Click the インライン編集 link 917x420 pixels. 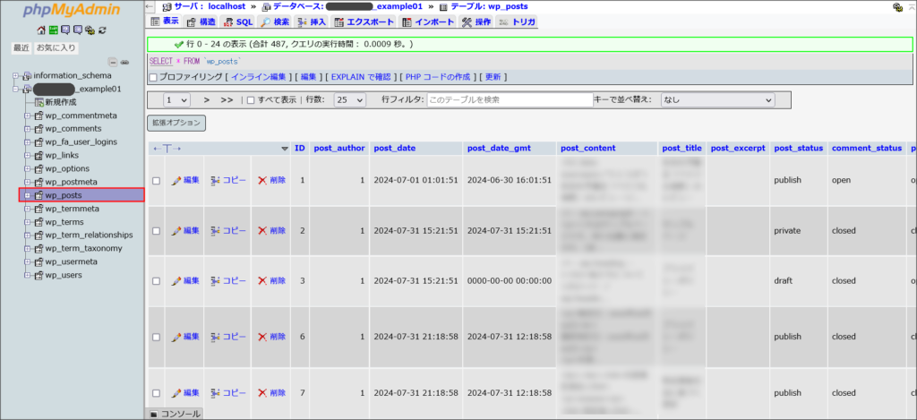258,77
